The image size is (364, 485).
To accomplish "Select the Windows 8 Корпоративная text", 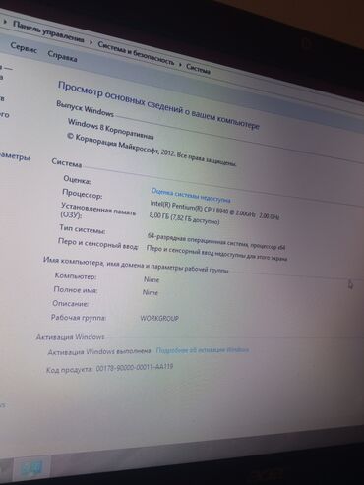I will 110,129.
